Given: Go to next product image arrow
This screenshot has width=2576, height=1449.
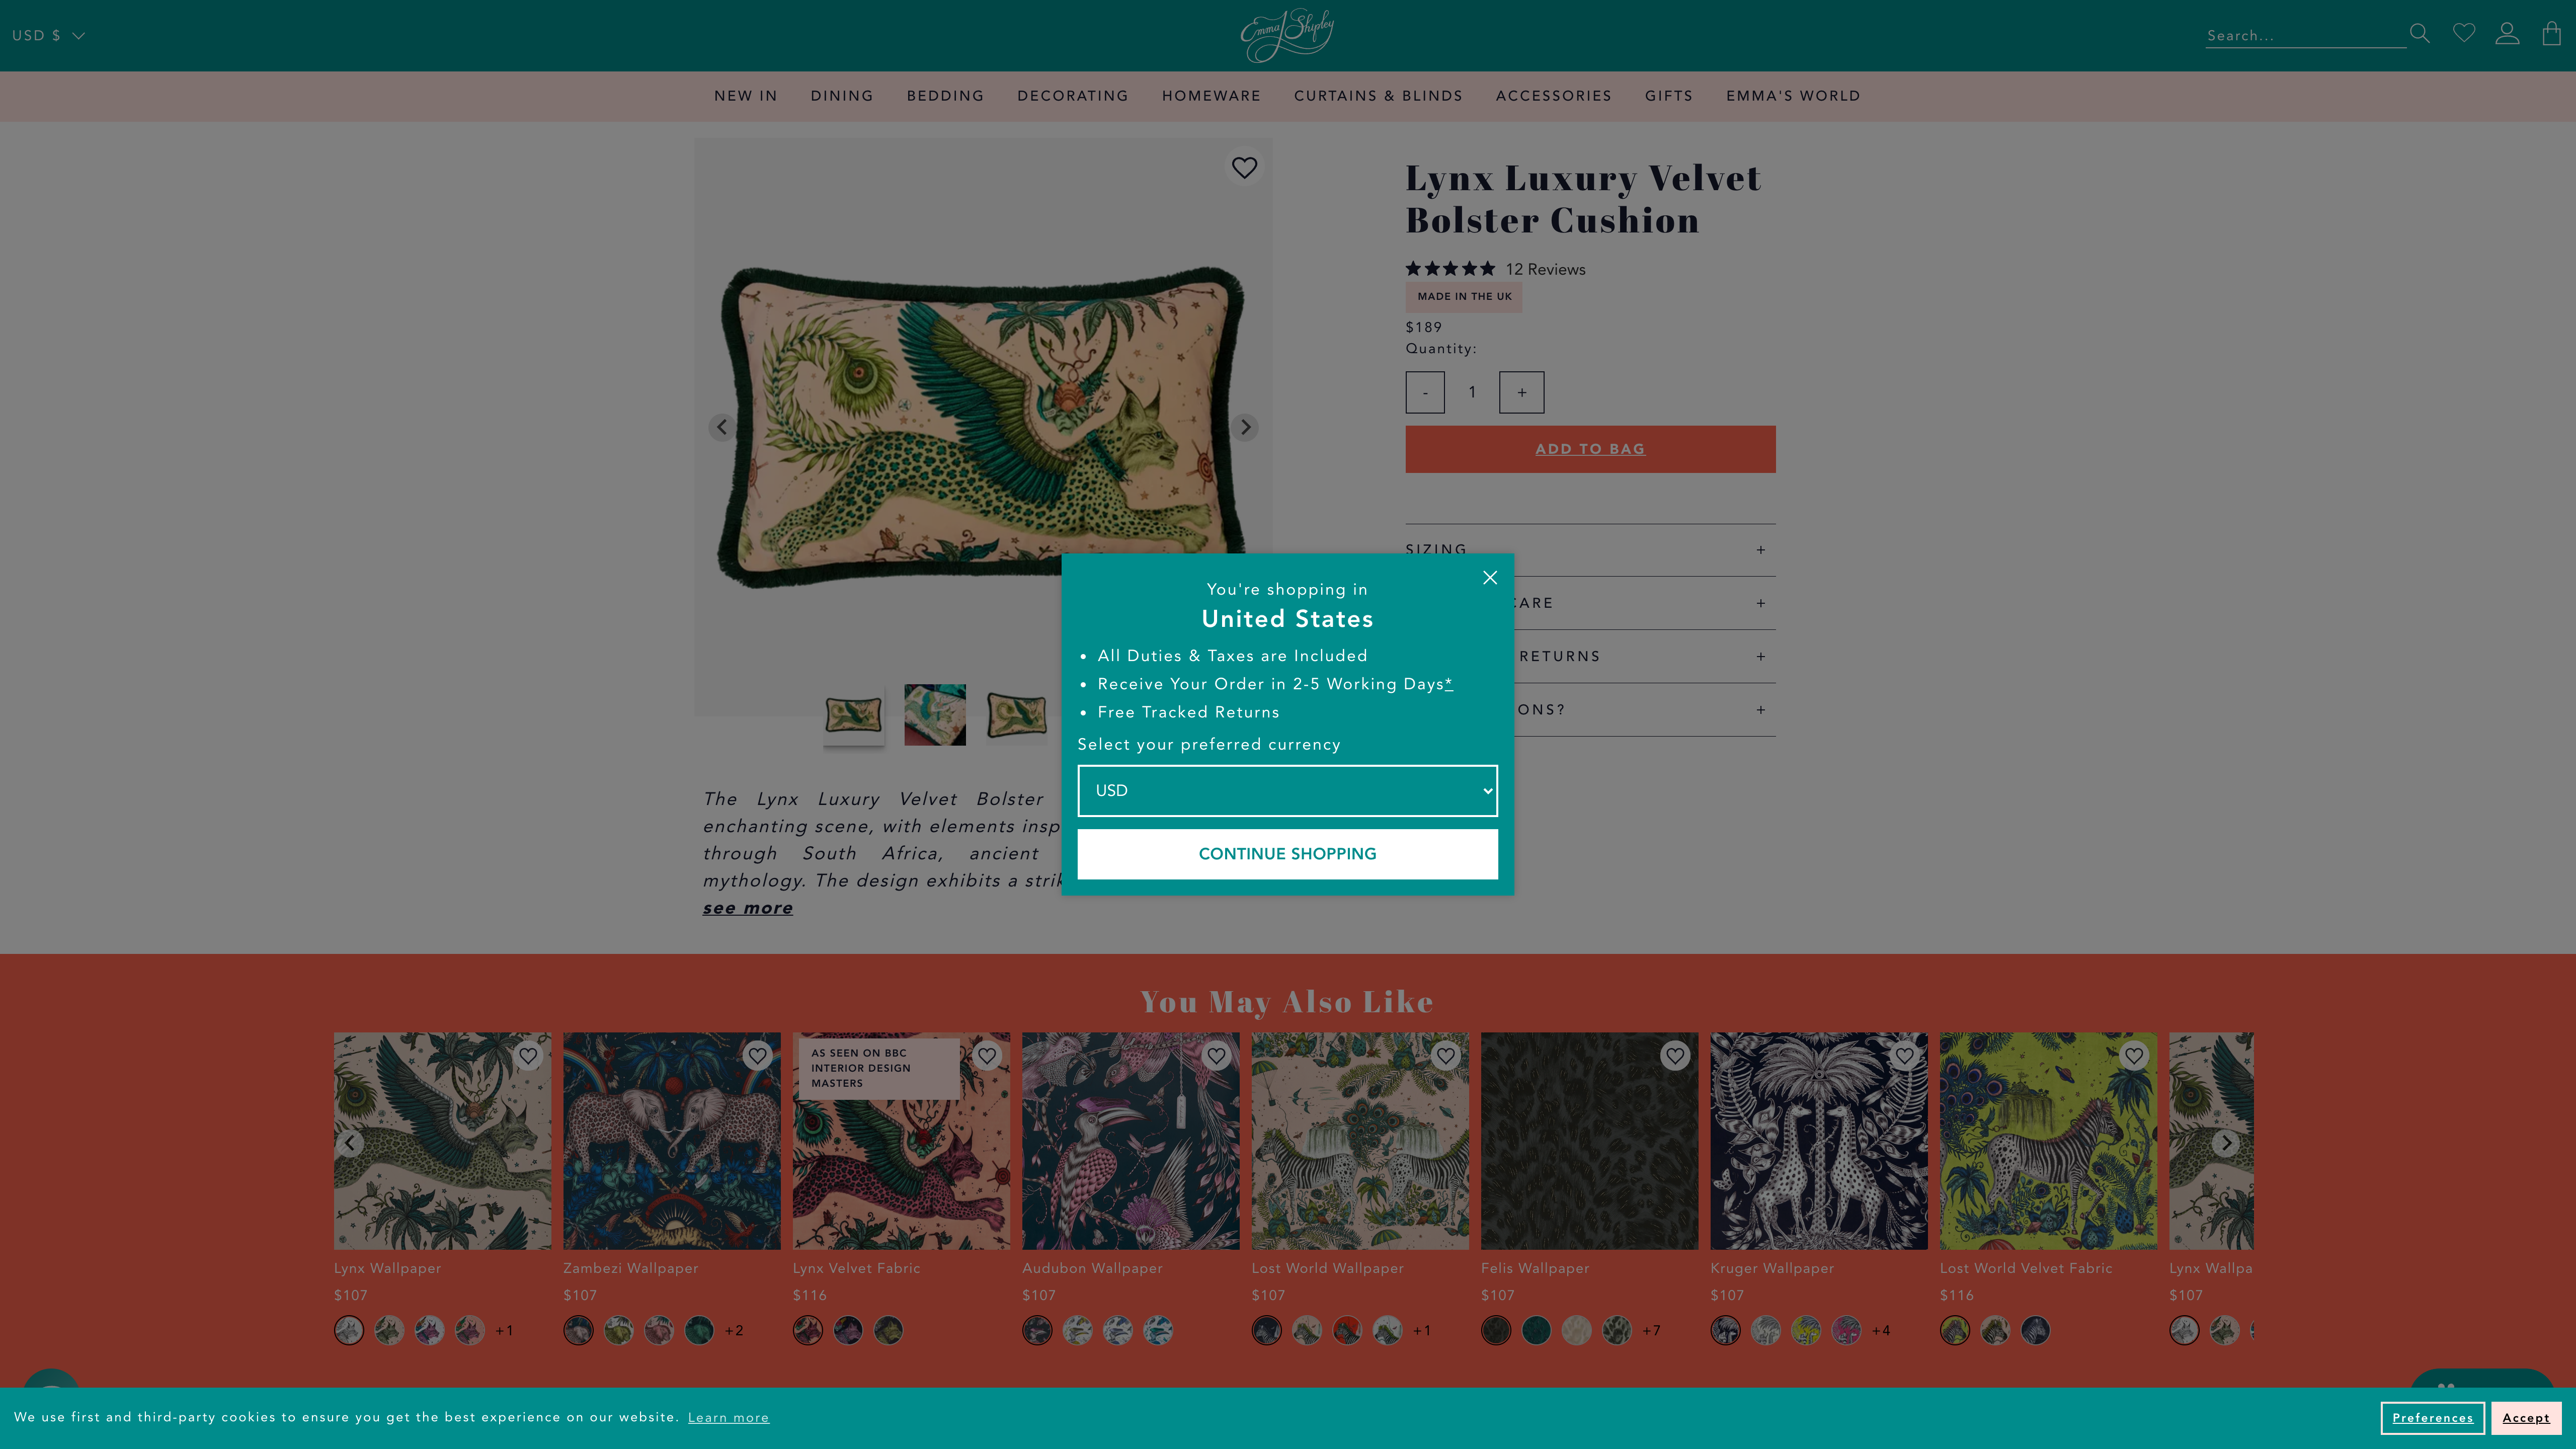Looking at the screenshot, I should pyautogui.click(x=1245, y=427).
